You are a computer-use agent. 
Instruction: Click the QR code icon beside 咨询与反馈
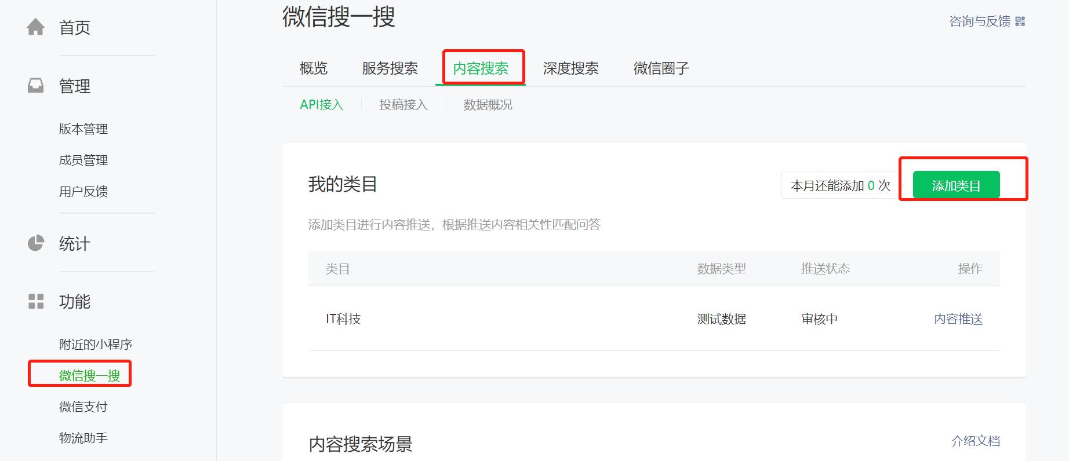click(x=1020, y=21)
